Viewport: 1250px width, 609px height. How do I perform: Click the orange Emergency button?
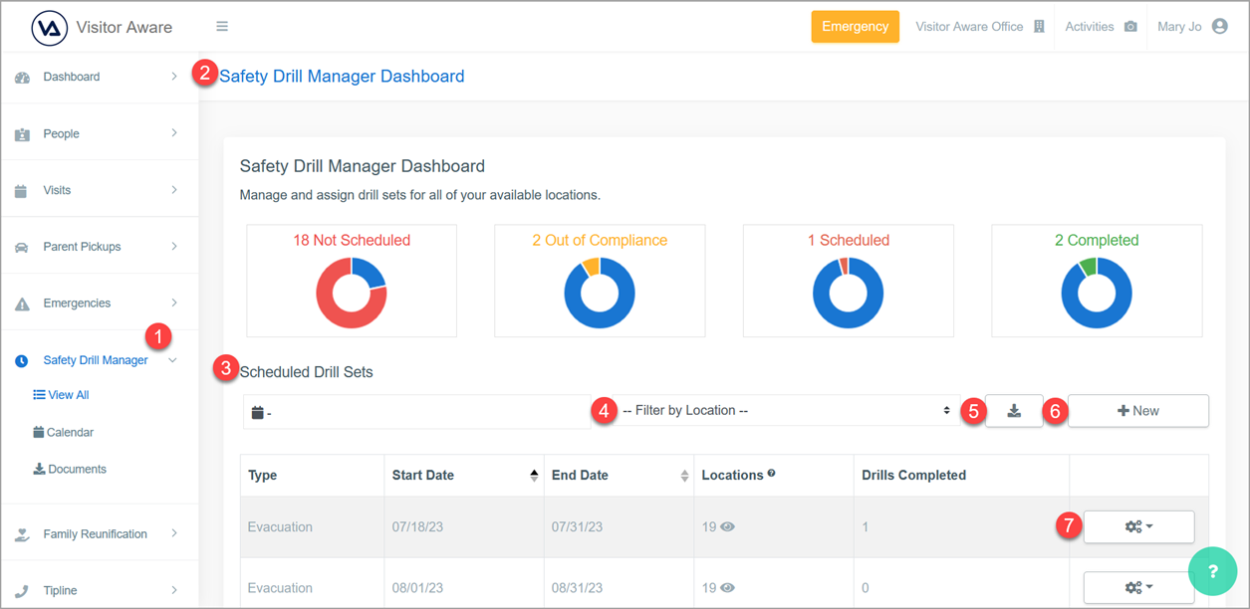856,27
